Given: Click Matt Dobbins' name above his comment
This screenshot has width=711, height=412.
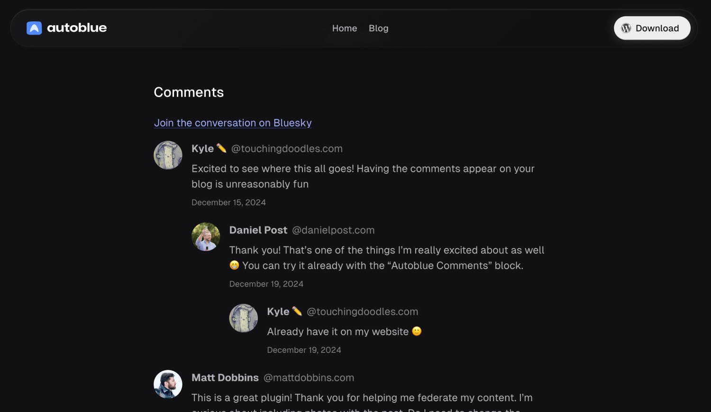Looking at the screenshot, I should tap(225, 377).
